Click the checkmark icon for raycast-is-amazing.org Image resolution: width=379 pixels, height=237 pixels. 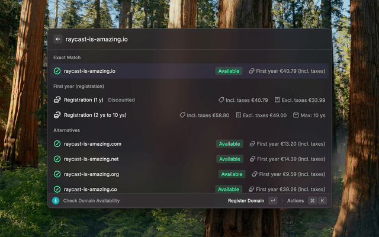point(57,174)
